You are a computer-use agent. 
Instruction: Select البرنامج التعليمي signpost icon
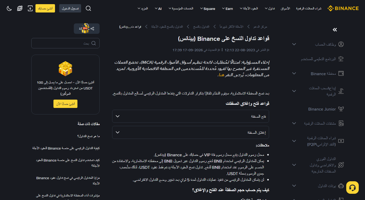point(341,59)
